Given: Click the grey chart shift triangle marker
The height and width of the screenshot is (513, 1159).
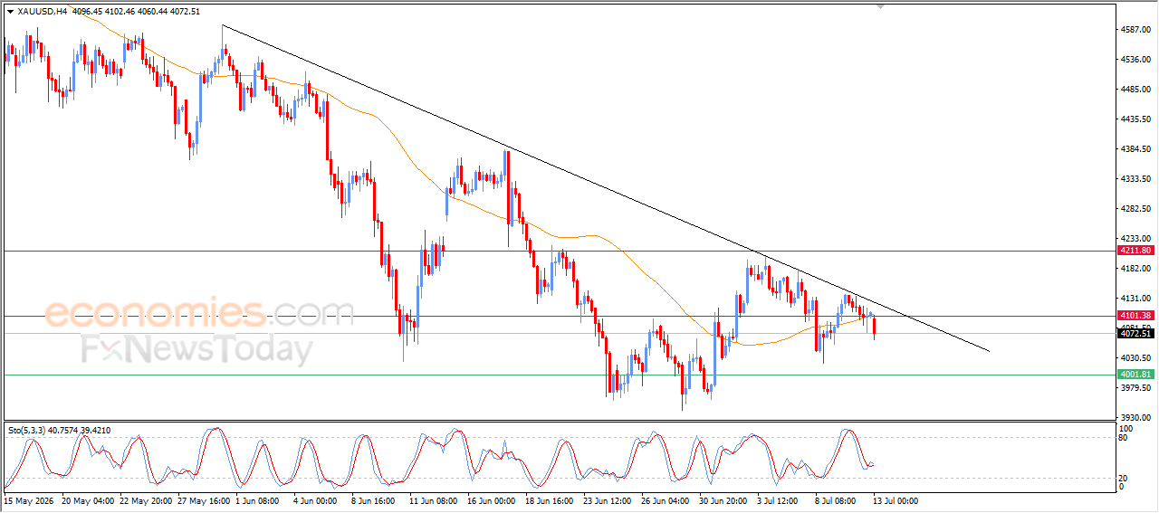Looking at the screenshot, I should pos(880,7).
